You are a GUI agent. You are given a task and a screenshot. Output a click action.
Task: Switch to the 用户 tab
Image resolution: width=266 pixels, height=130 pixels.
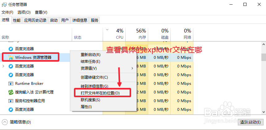[x=65, y=20]
